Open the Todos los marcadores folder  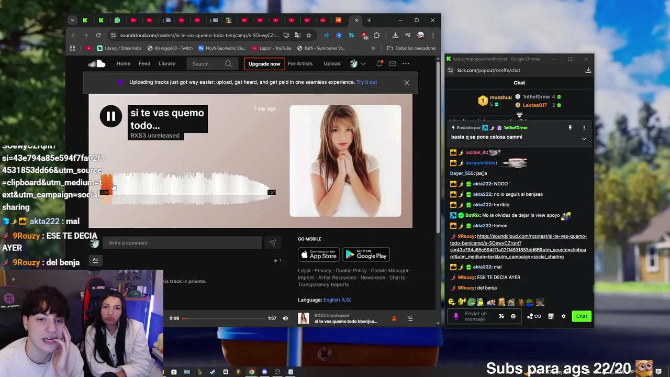[411, 48]
